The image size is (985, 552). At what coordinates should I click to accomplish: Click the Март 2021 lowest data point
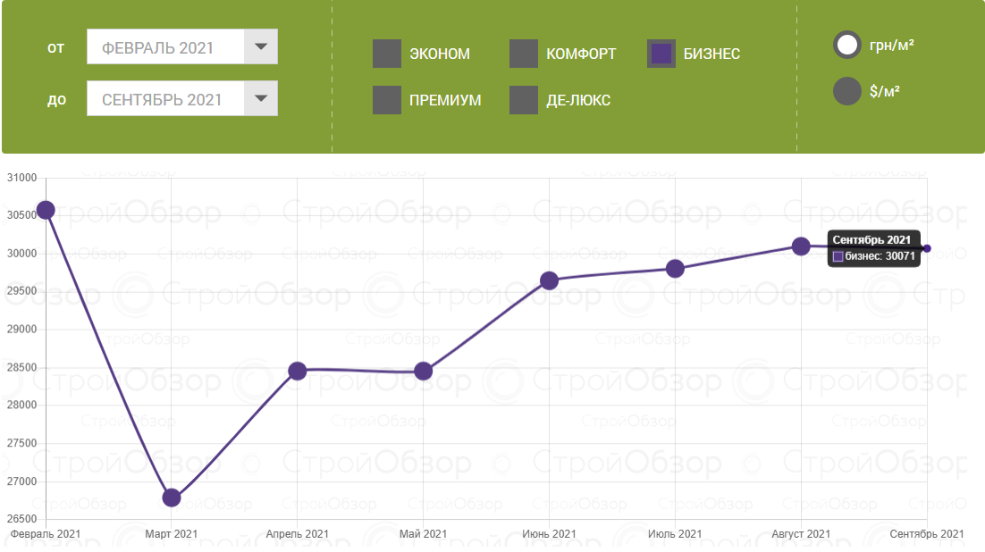172,498
